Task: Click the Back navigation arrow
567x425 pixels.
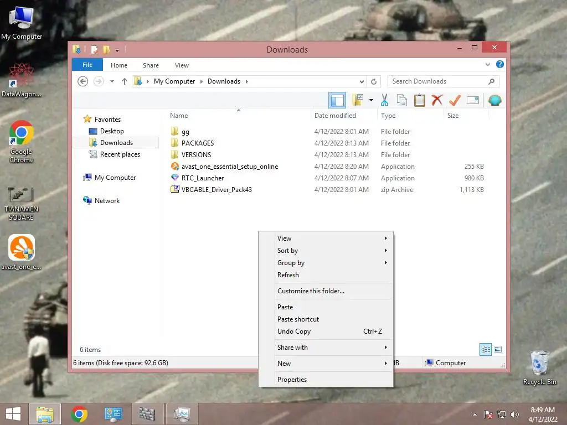Action: click(x=83, y=81)
